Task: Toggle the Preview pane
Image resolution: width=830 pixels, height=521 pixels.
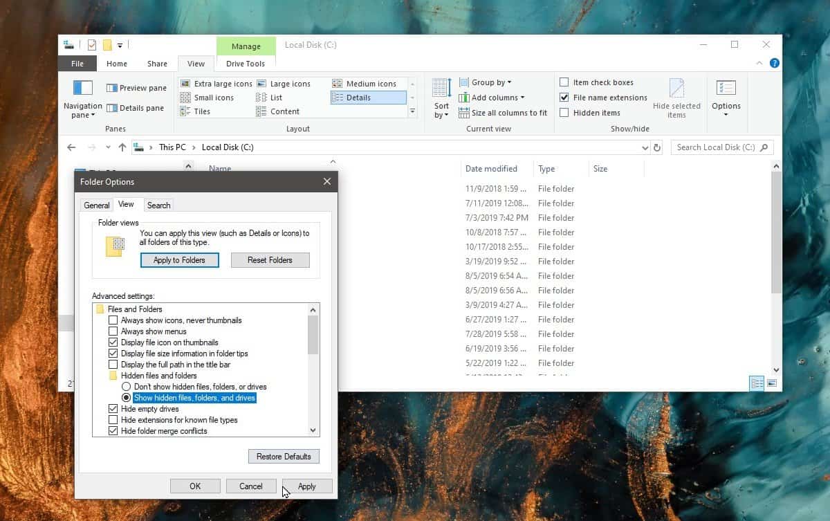Action: point(136,88)
